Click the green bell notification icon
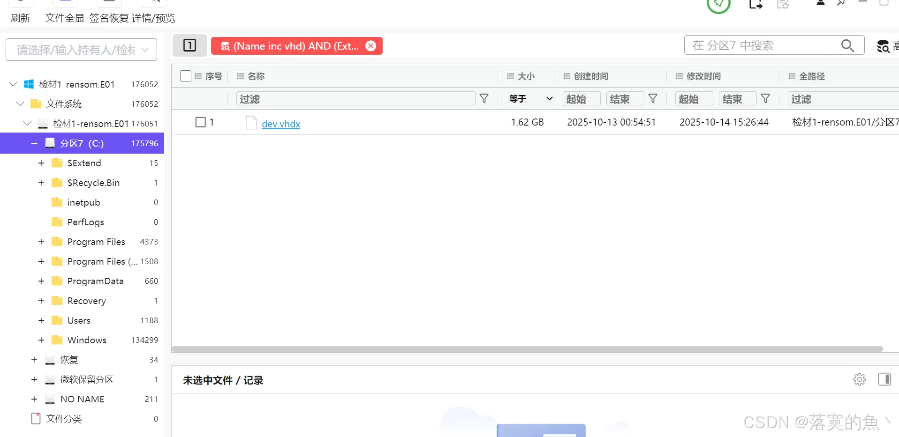The image size is (899, 437). [718, 5]
